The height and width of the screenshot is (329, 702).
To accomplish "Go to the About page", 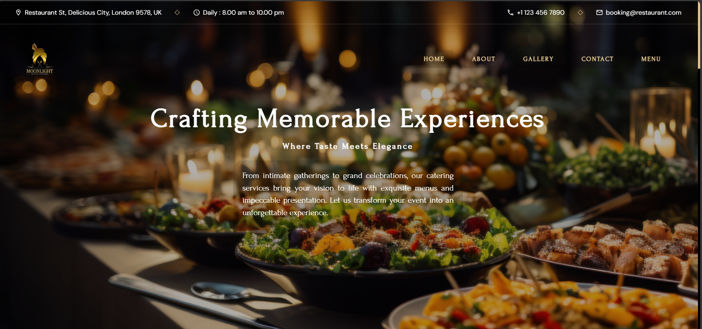I will point(484,59).
